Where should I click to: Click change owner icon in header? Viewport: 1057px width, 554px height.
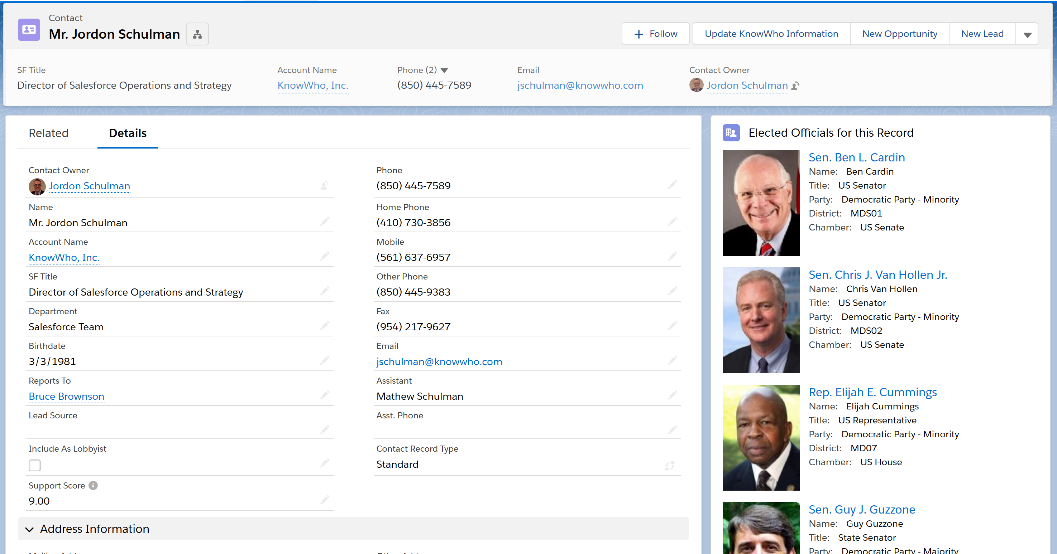(795, 86)
